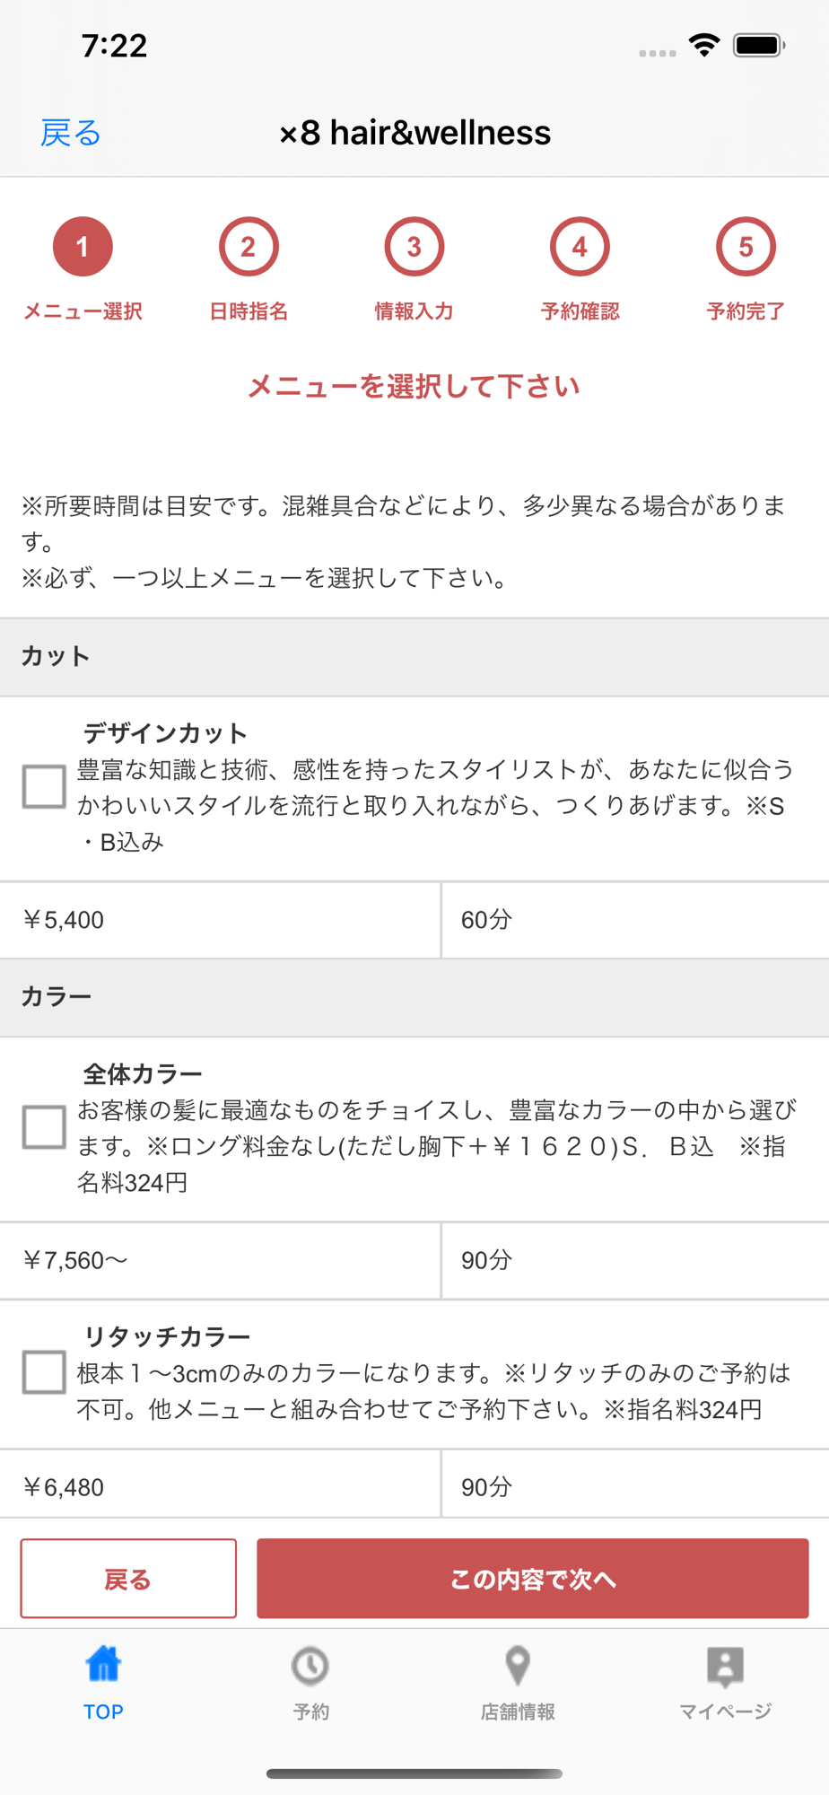
Task: Tap the red この内容で次へ button
Action: tap(533, 1579)
